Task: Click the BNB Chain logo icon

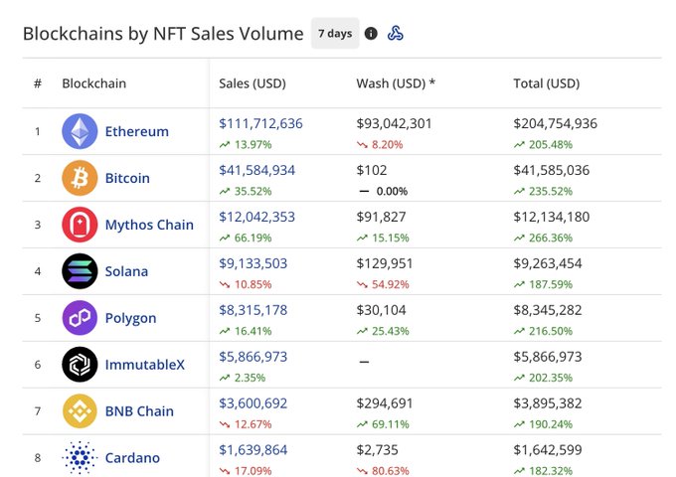Action: point(80,411)
